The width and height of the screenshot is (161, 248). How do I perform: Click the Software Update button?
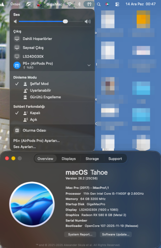coord(116,234)
